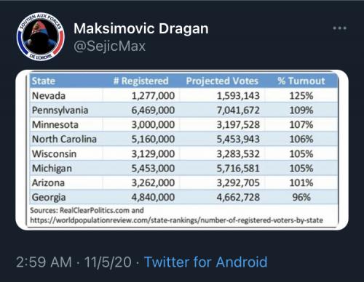Click the 2:59 AM timestamp
Viewport: 364px width, 282px height.
pyautogui.click(x=44, y=262)
